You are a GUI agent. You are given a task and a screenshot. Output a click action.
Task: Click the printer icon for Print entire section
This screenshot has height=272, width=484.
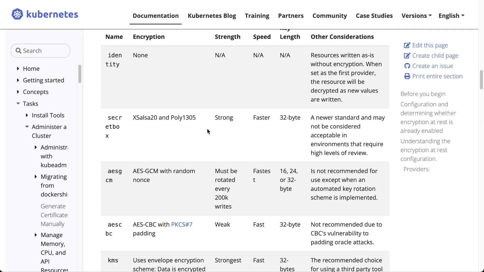(x=407, y=76)
